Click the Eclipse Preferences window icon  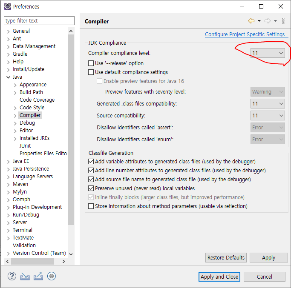(8, 6)
